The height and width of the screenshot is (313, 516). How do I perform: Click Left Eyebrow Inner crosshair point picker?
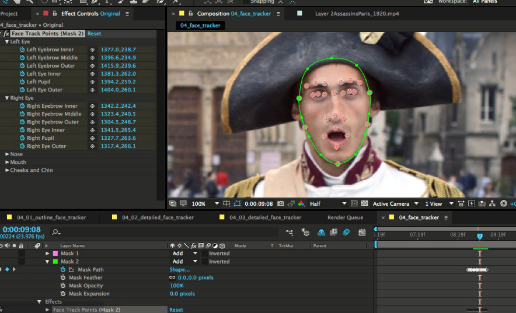point(92,50)
